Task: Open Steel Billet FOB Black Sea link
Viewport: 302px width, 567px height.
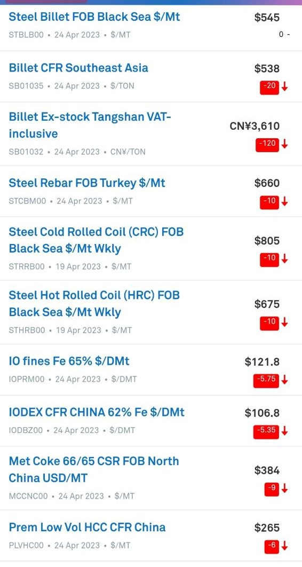Action: [94, 17]
